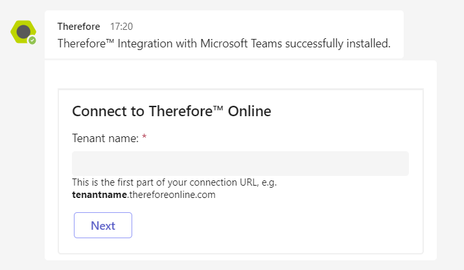Click the 'Connect to Therefore Online' heading

pos(171,111)
